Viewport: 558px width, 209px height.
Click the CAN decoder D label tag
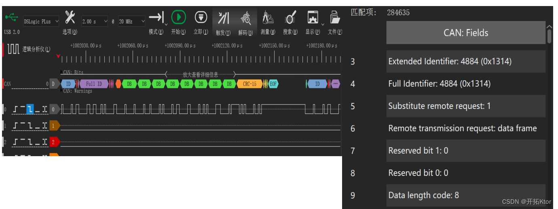[54, 84]
